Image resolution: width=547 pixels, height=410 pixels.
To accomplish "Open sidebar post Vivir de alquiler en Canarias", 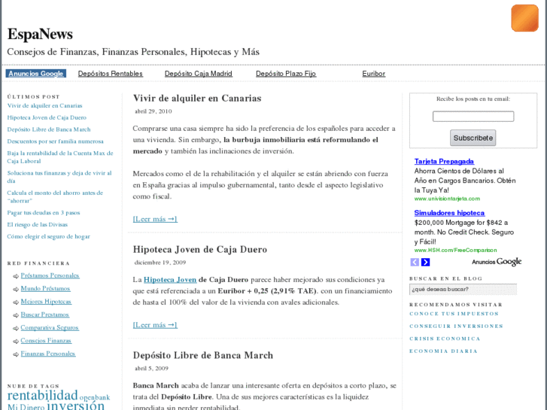I will coord(44,106).
